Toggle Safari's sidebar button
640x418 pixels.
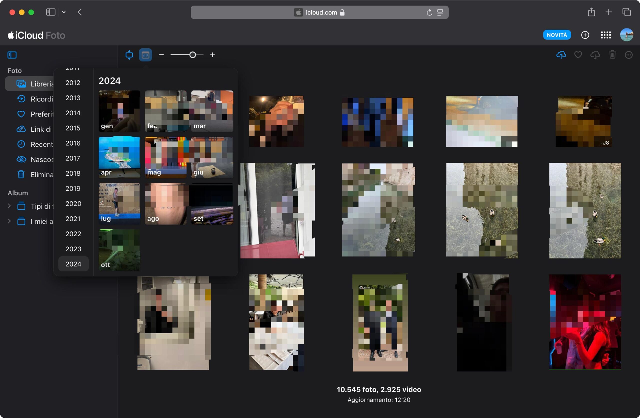(50, 12)
